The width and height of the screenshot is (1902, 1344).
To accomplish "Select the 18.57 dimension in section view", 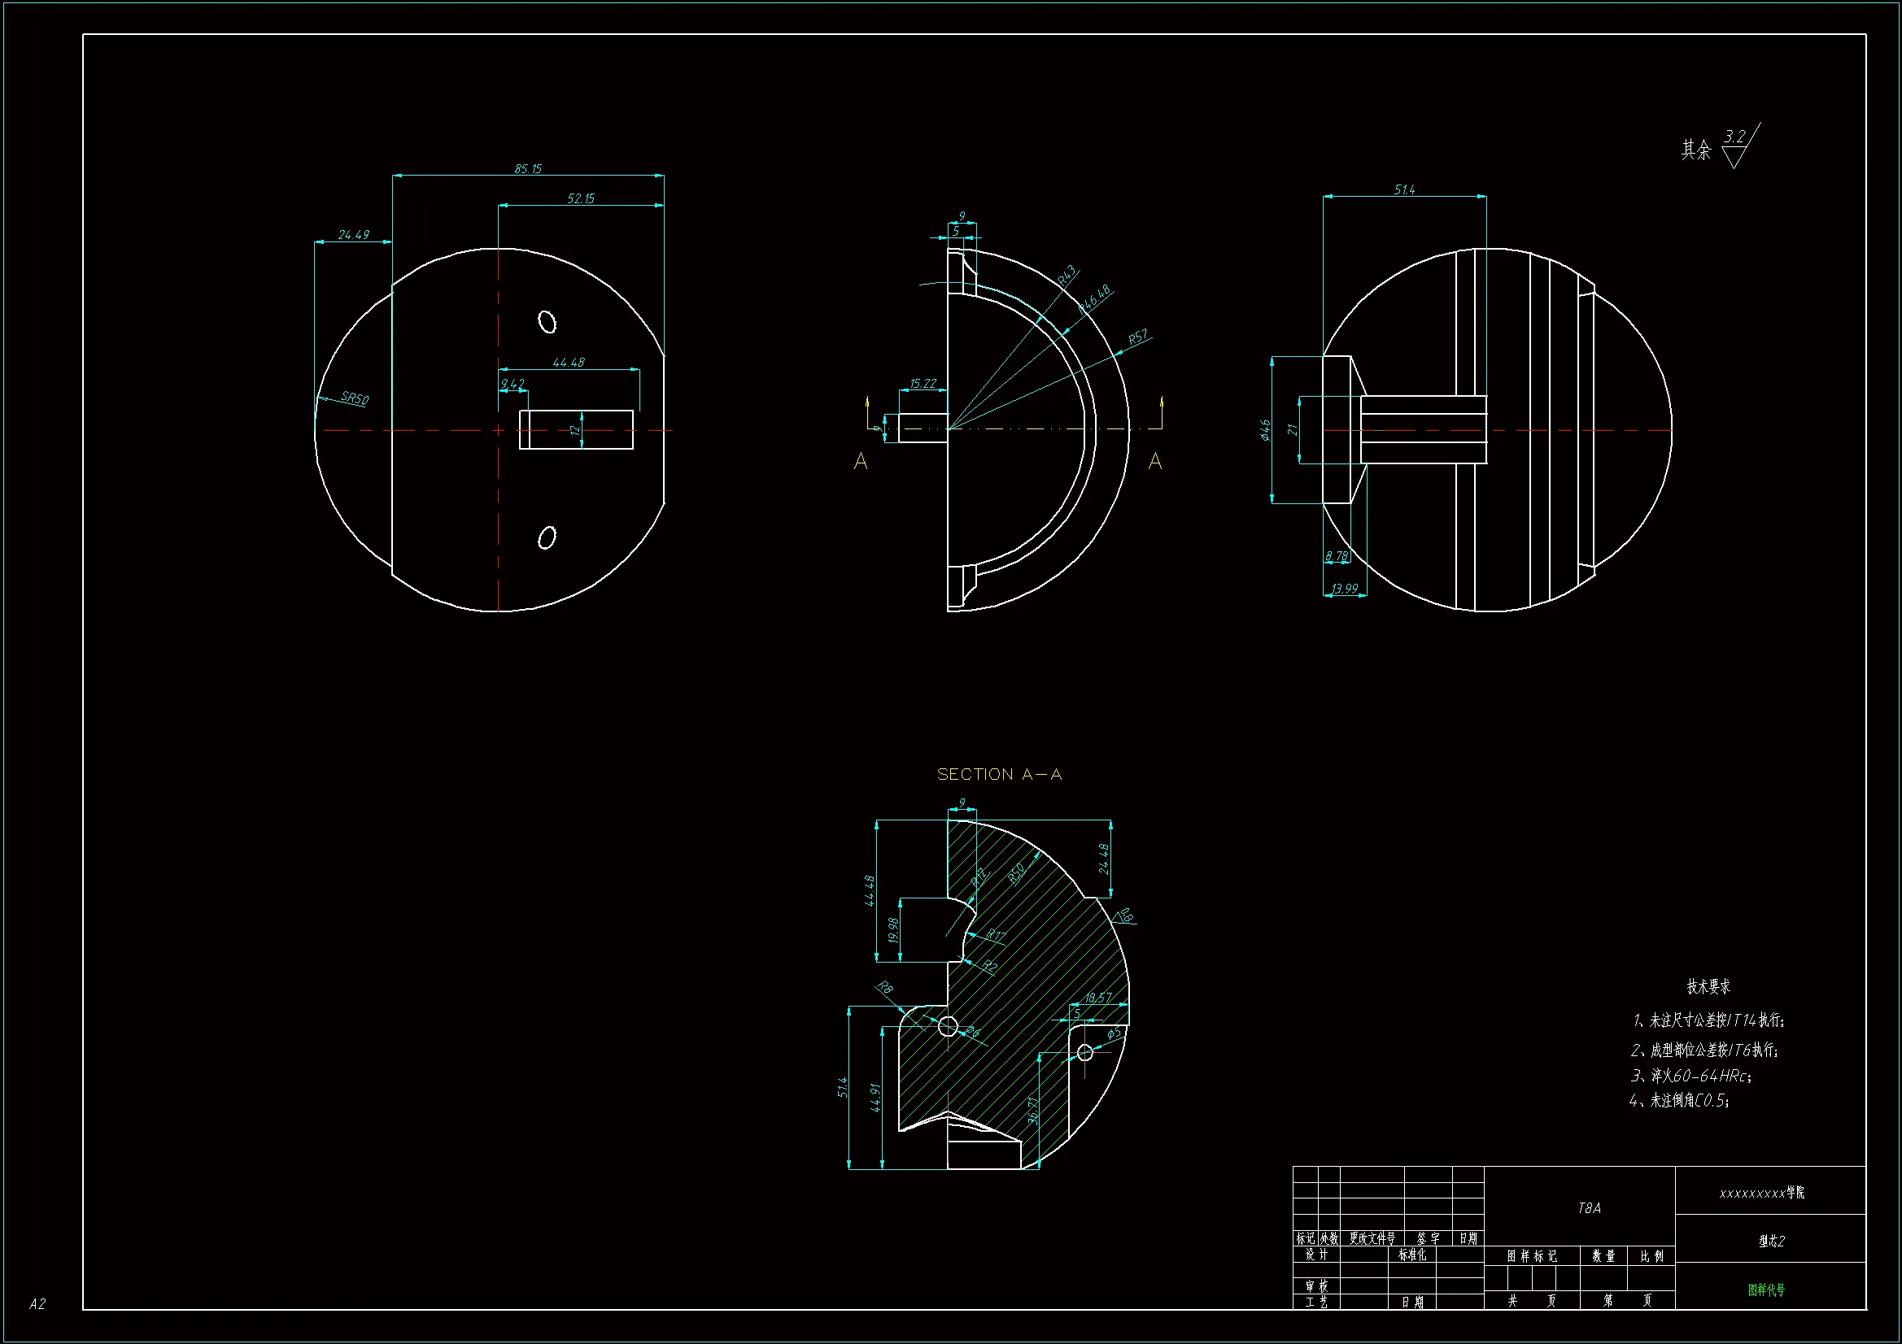I will [1097, 997].
